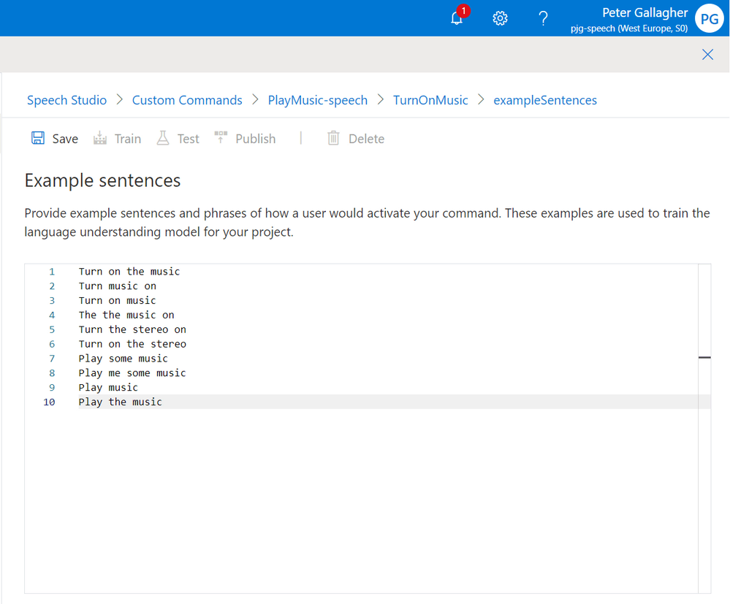730x604 pixels.
Task: Click the editor scrollbar marker
Action: pyautogui.click(x=704, y=357)
